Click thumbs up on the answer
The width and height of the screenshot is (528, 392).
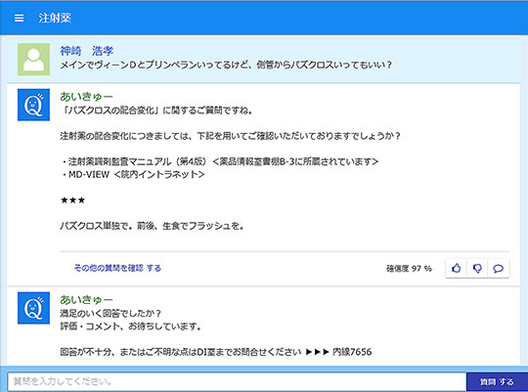[457, 268]
